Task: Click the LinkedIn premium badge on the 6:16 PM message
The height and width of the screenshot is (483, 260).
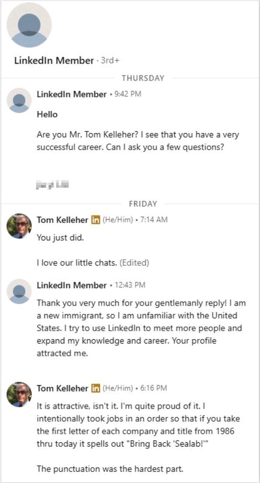Action: click(x=95, y=388)
